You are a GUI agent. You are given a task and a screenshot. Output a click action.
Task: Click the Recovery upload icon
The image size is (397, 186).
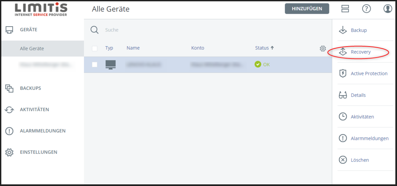click(x=343, y=52)
